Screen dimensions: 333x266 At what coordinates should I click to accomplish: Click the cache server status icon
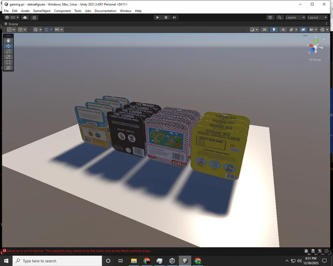(x=313, y=251)
